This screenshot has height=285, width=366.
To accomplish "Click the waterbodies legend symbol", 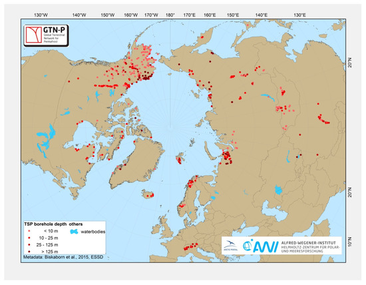I will coord(74,232).
